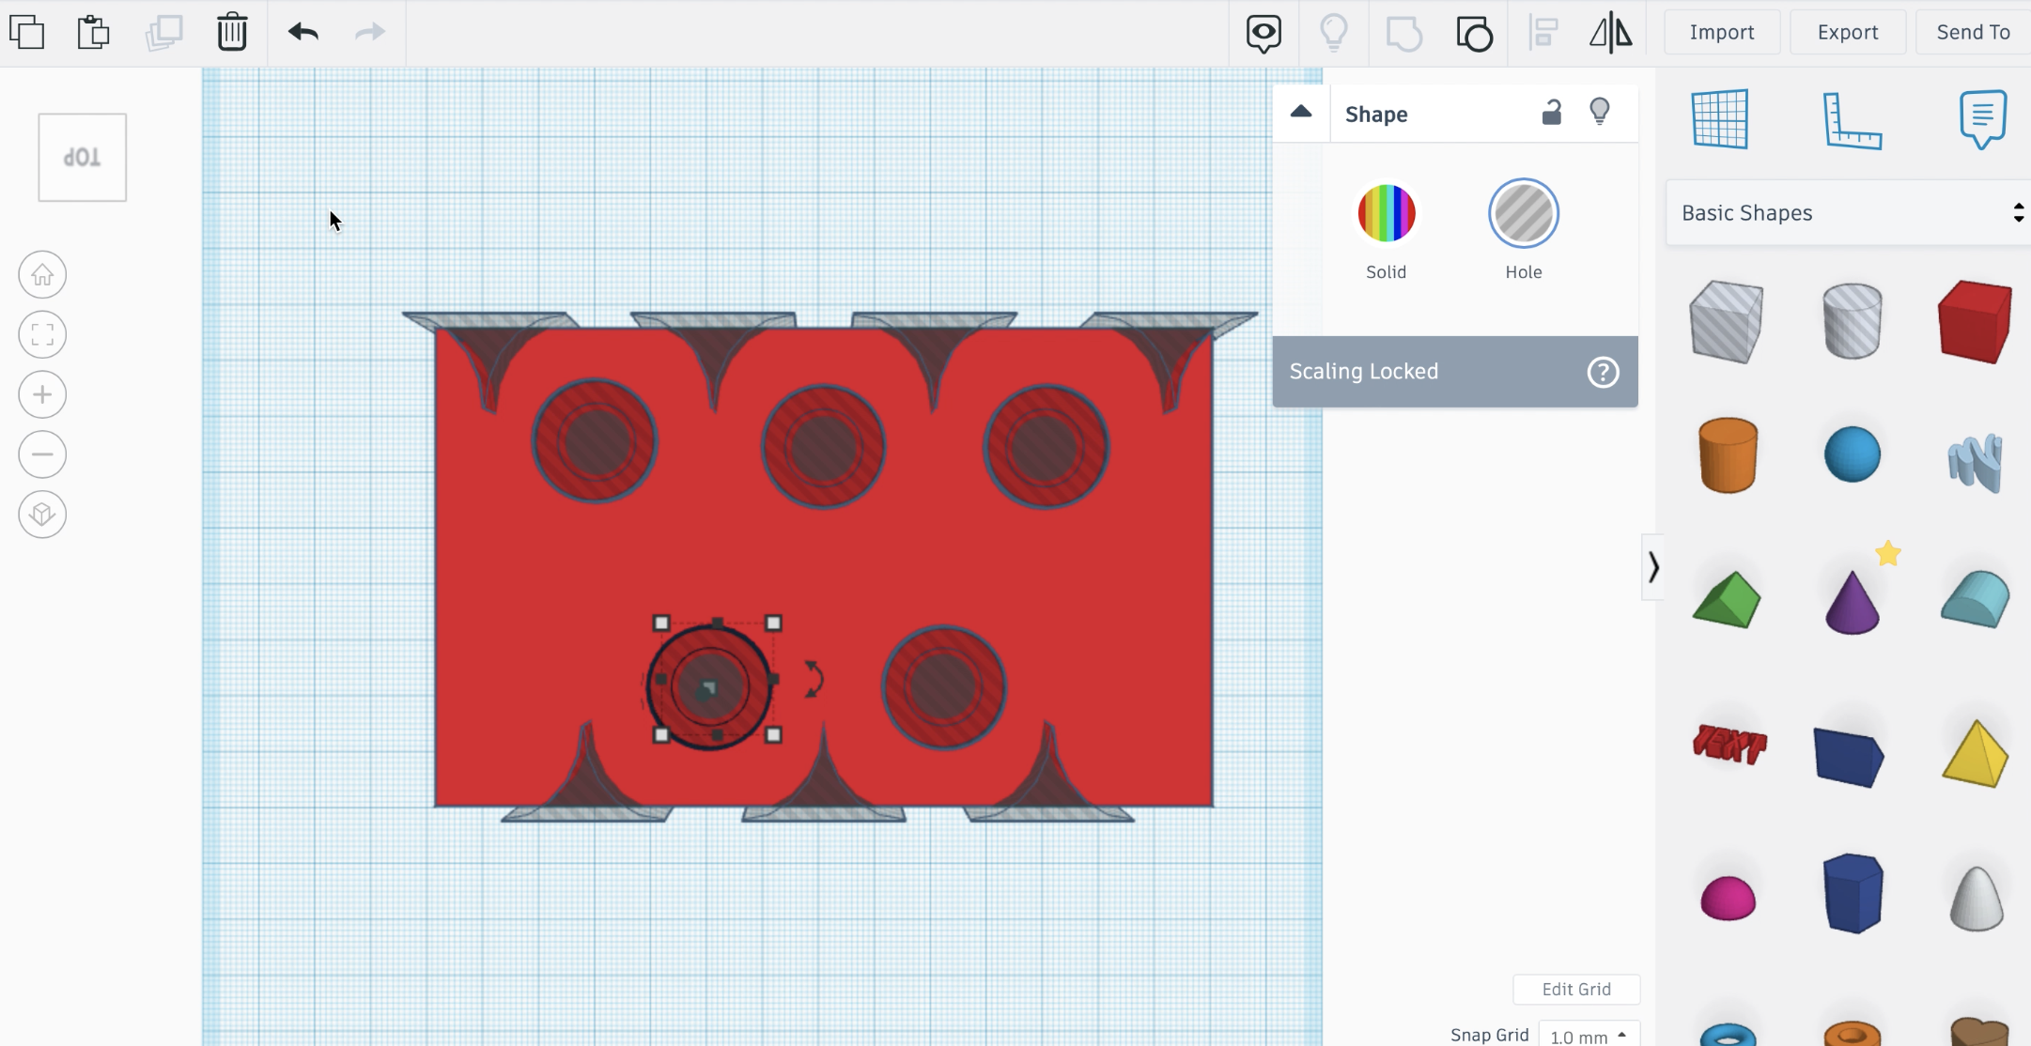Select the Hole striped swatch
The width and height of the screenshot is (2031, 1046).
tap(1524, 213)
